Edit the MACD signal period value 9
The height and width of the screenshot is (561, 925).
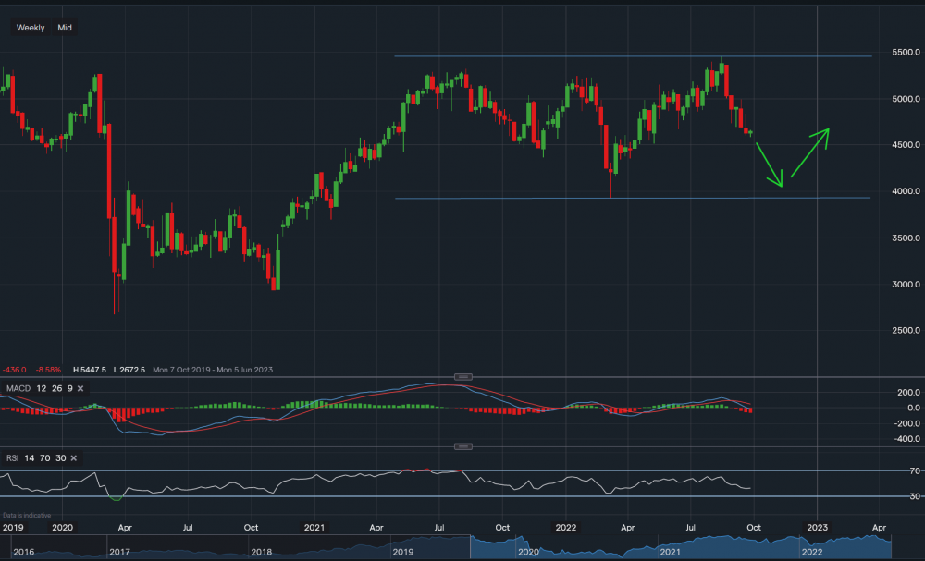pyautogui.click(x=70, y=389)
